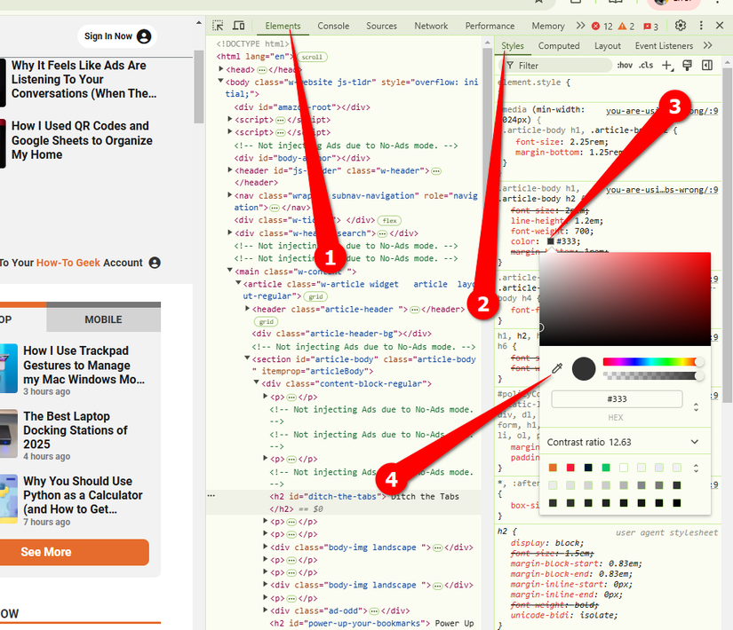This screenshot has width=733, height=630.
Task: Toggle the grid overlay badge
Action: pos(316,295)
